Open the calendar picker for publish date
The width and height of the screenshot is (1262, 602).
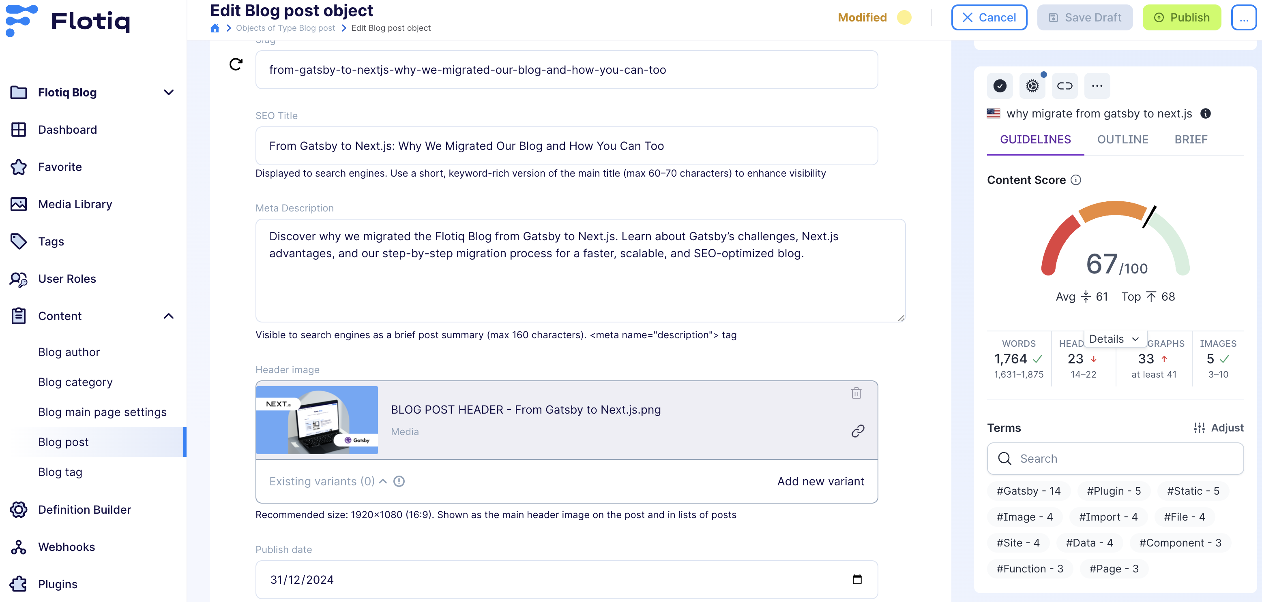pyautogui.click(x=857, y=579)
